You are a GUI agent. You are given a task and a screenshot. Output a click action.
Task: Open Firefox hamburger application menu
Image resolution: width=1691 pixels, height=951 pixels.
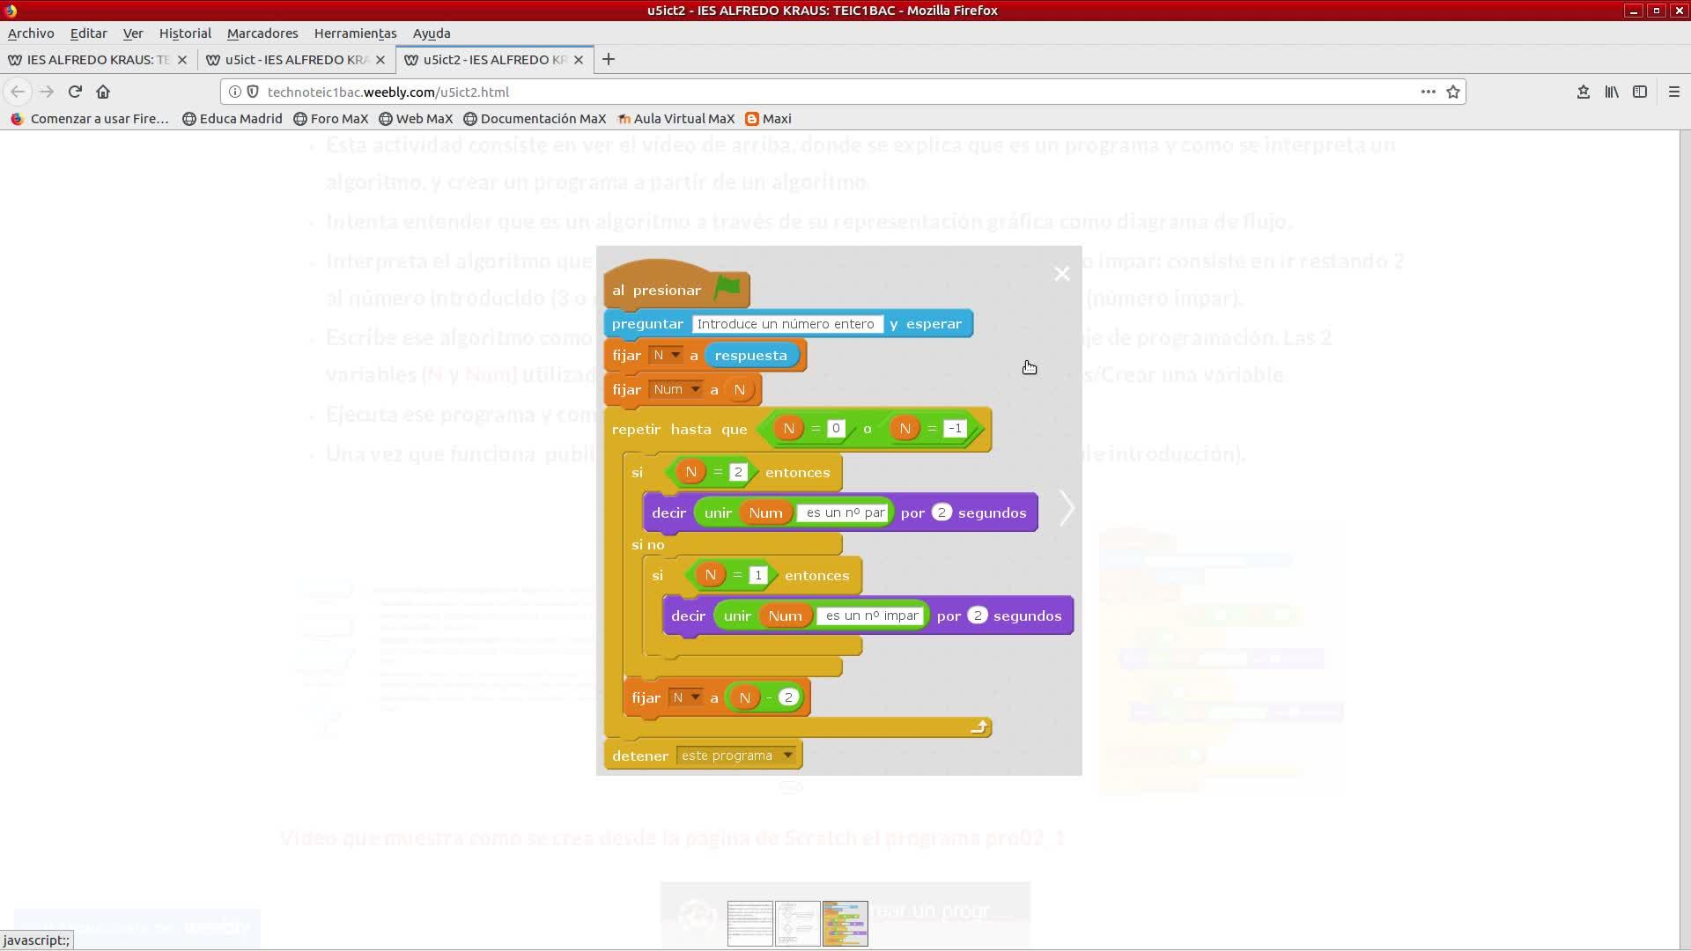[1673, 92]
